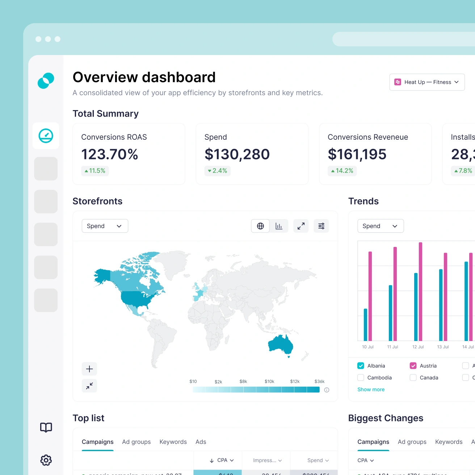475x475 pixels.
Task: Uncheck the Austria checkbox
Action: (x=413, y=366)
